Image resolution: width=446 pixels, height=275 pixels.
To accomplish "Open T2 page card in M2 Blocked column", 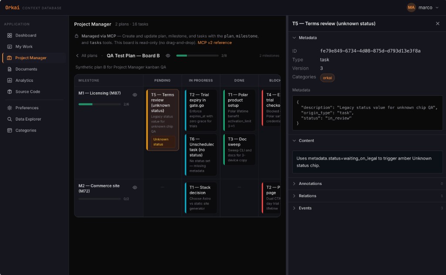I will [x=271, y=198].
